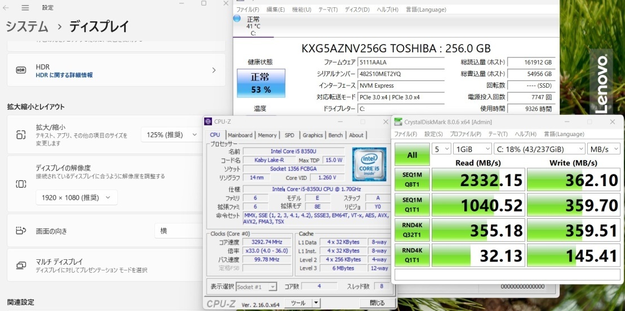The width and height of the screenshot is (625, 311).
Task: Click the All benchmark button
Action: (412, 155)
